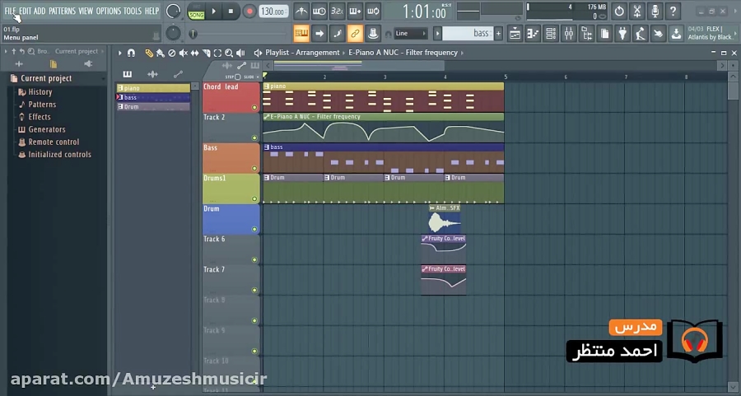Viewport: 741px width, 396px height.
Task: Choose the Select tool in playlist toolbar
Action: [x=217, y=54]
